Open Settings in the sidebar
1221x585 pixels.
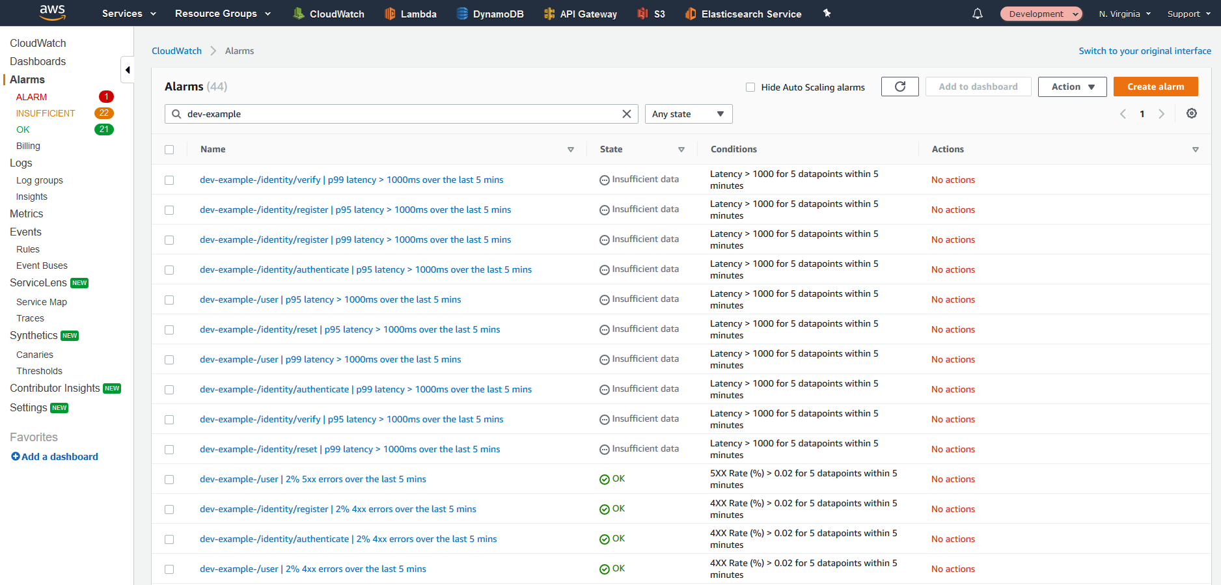(28, 407)
